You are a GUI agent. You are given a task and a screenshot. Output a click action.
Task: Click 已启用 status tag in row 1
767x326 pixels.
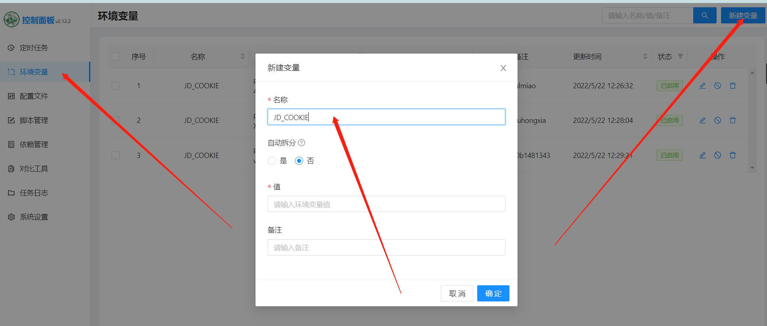coord(669,85)
